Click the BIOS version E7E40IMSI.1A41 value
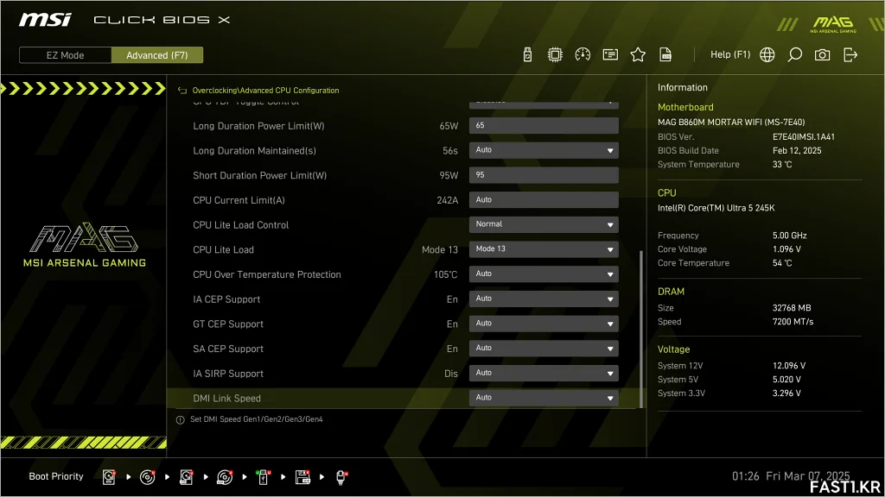Screen dimensions: 885x497 point(804,137)
